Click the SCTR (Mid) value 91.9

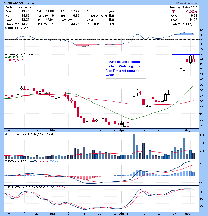pos(111,24)
